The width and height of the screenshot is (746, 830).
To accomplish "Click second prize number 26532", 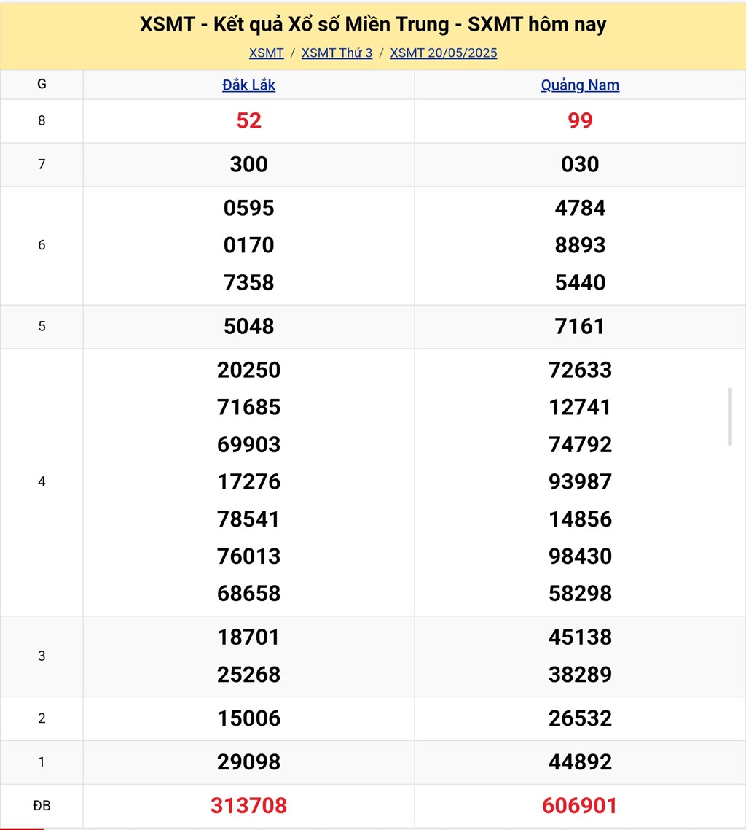I will tap(580, 719).
